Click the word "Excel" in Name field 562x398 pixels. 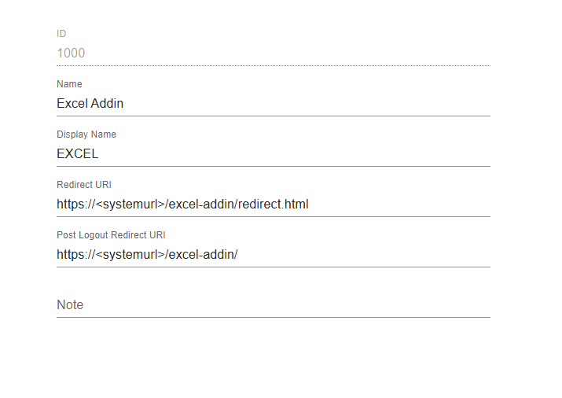[72, 103]
